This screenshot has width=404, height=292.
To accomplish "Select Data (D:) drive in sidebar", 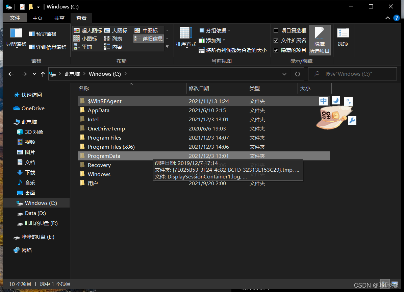I will pos(31,213).
